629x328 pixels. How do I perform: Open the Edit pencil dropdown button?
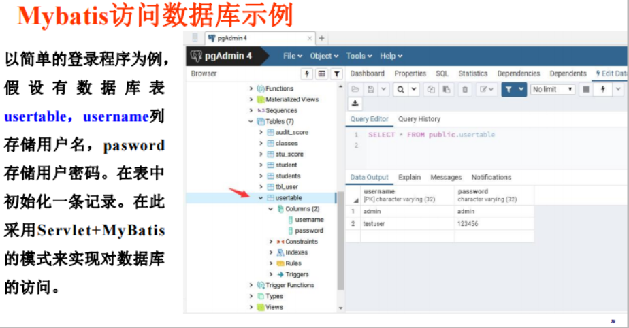(487, 89)
